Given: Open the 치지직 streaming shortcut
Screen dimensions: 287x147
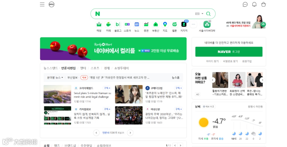Looking at the screenshot, I should pyautogui.click(x=184, y=26).
